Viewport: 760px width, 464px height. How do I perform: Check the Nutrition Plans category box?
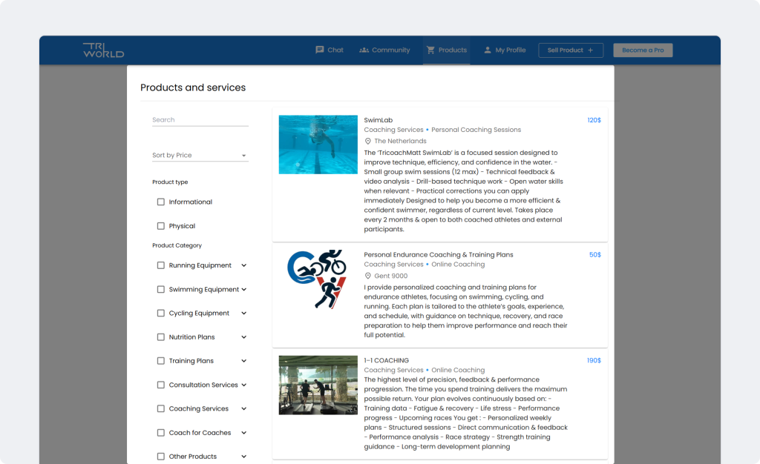pyautogui.click(x=161, y=337)
